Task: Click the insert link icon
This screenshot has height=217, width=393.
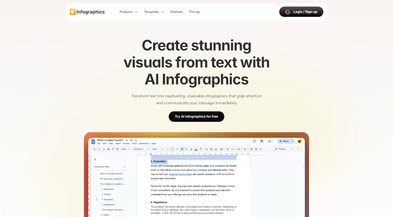Action: [206, 150]
